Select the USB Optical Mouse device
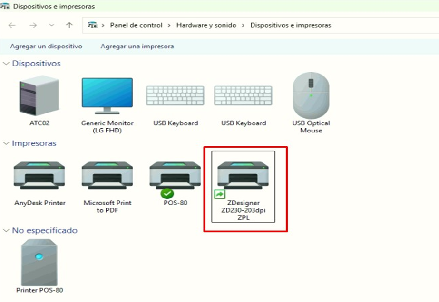 click(311, 96)
